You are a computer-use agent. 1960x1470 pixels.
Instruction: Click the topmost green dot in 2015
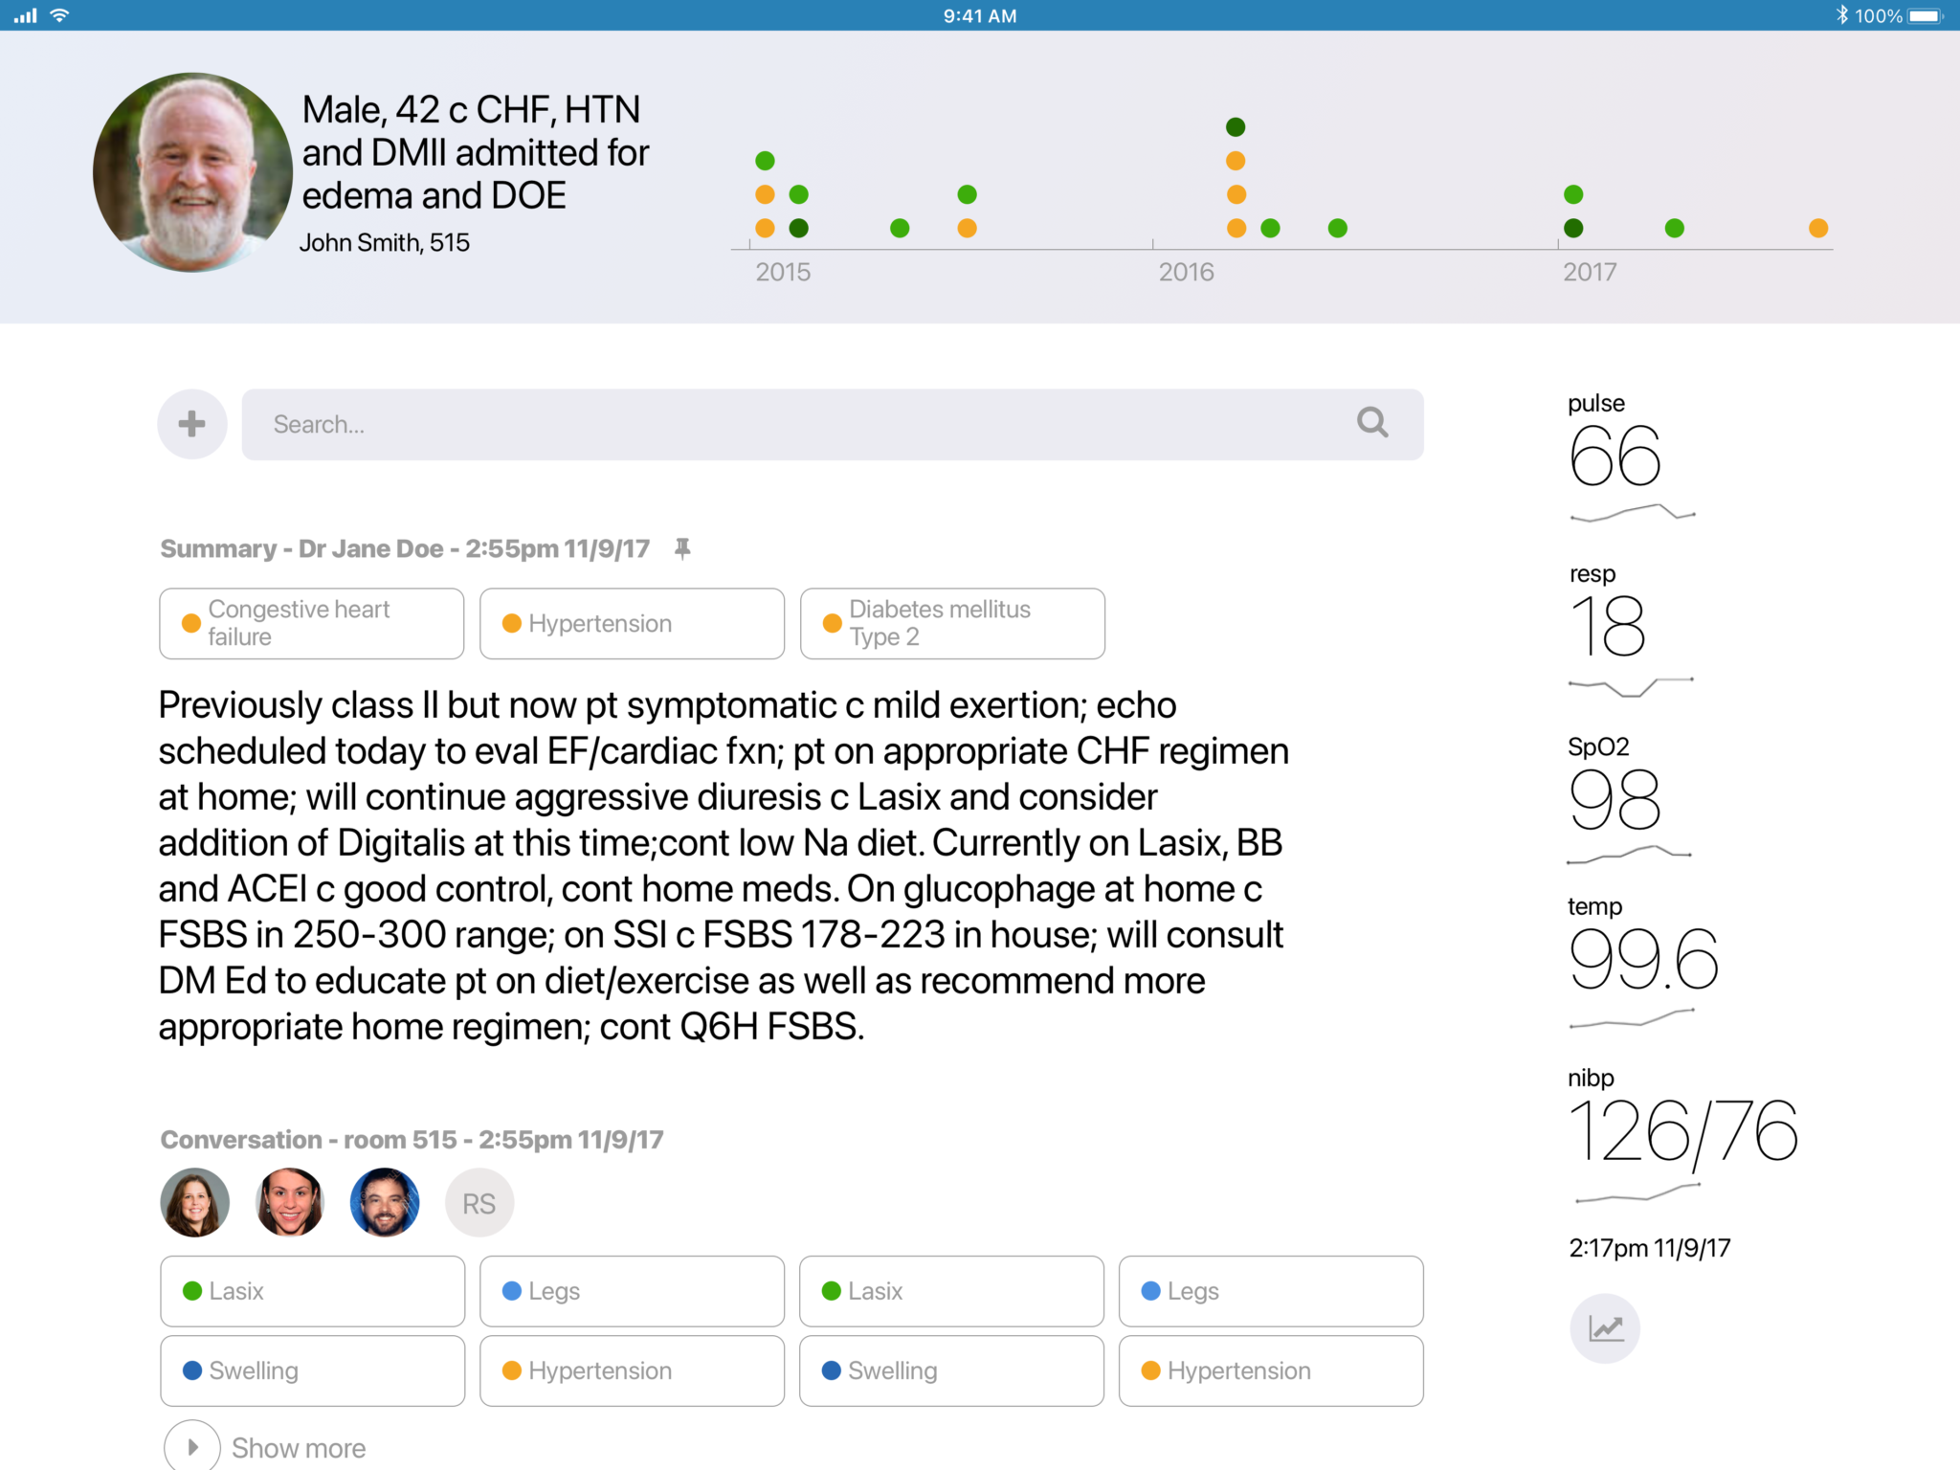(x=765, y=160)
